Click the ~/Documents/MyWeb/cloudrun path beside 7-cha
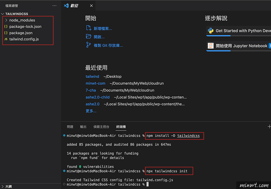Image resolution: width=271 pixels, height=189 pixels. (127, 90)
